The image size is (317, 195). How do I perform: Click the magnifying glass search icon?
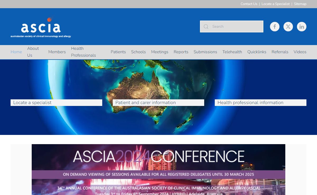(206, 27)
